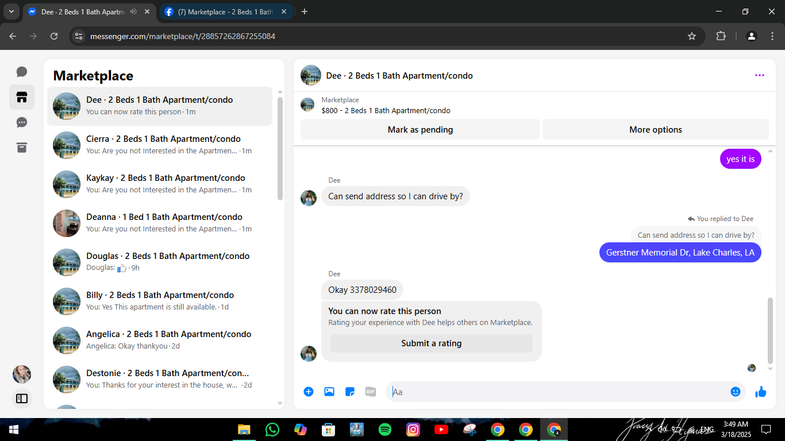This screenshot has width=785, height=441.
Task: Choose a sticker icon
Action: (350, 392)
